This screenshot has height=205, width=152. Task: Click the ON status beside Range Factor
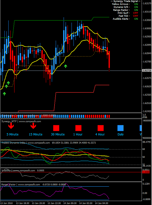point(136,10)
